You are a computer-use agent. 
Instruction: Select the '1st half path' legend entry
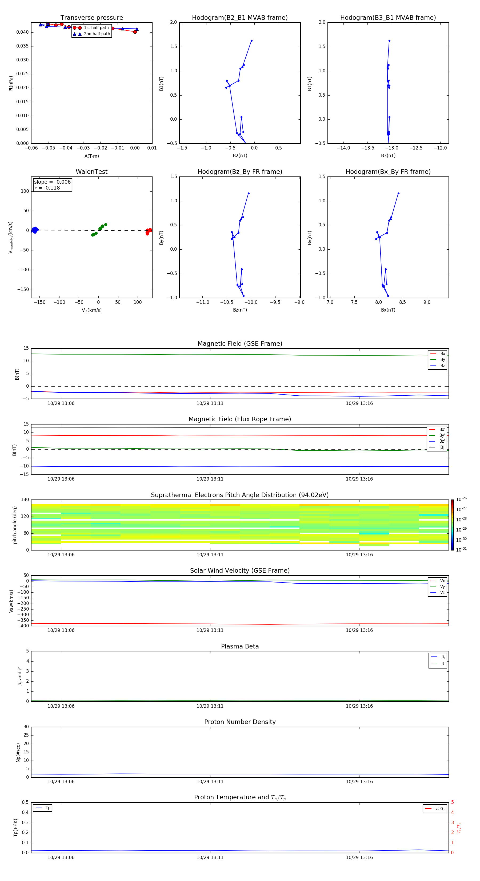91,28
